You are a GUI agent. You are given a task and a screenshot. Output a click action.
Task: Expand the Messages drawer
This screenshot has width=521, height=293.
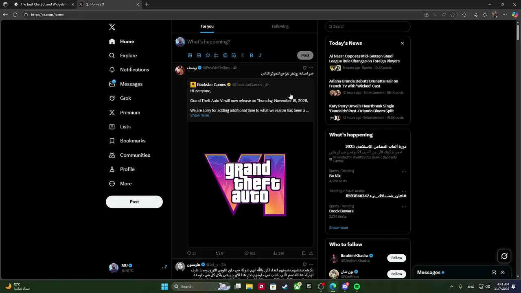pyautogui.click(x=503, y=273)
